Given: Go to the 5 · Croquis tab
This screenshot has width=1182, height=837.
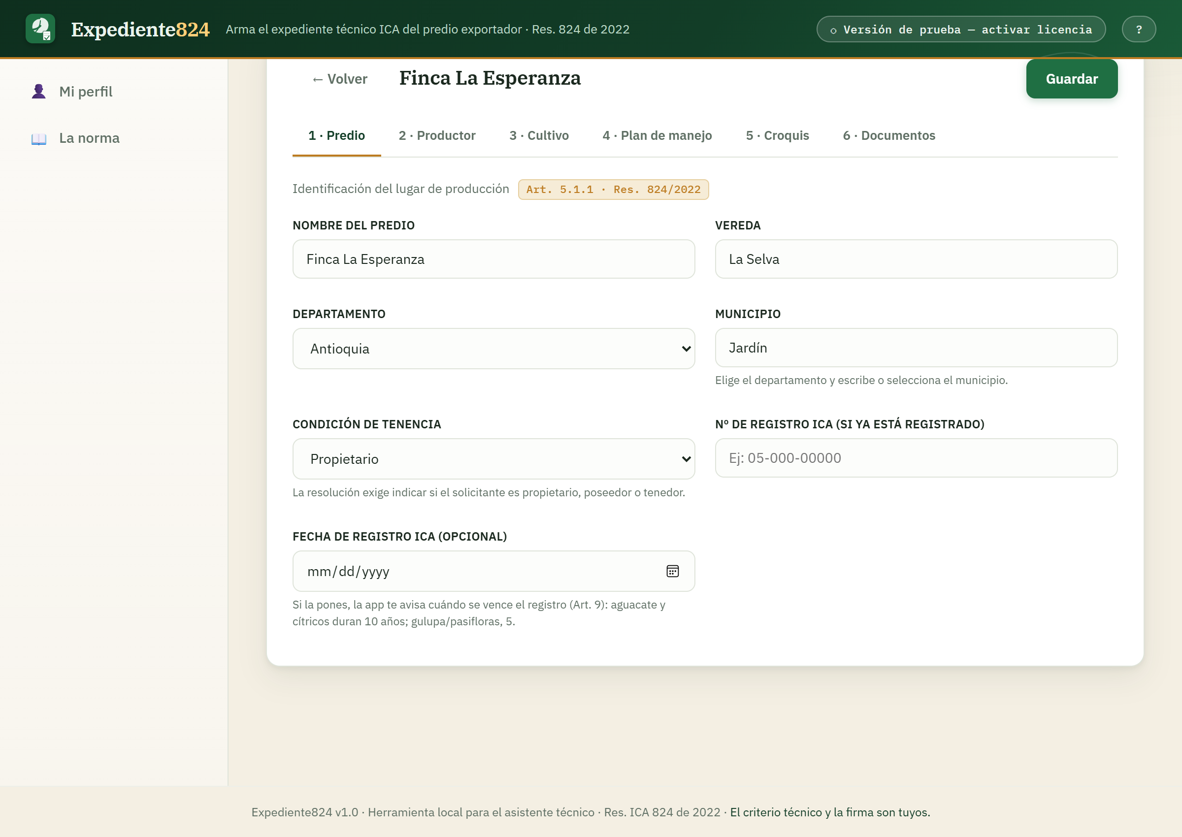Looking at the screenshot, I should click(777, 135).
